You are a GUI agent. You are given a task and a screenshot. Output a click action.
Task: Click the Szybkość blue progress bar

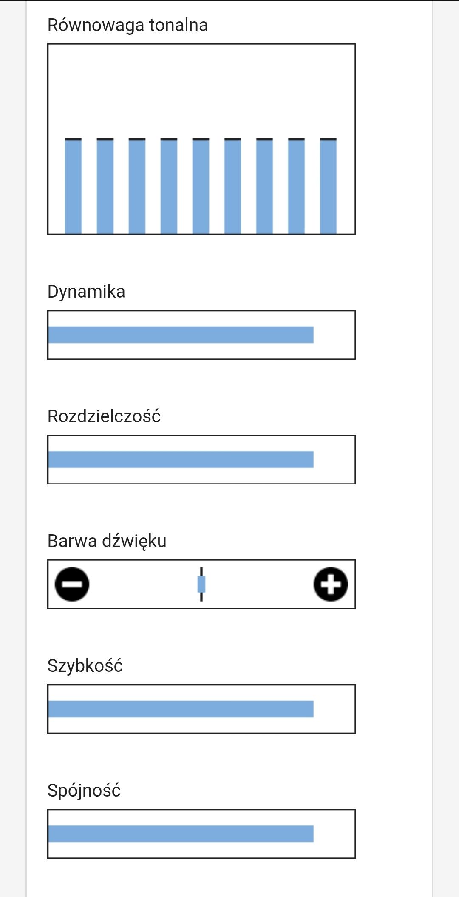pyautogui.click(x=181, y=709)
